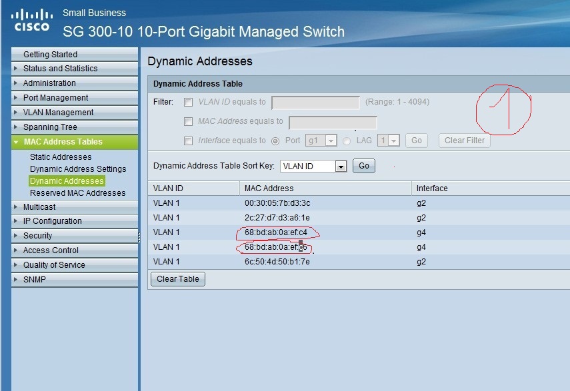
Task: Open Reserved MAC Addresses page
Action: click(x=77, y=193)
